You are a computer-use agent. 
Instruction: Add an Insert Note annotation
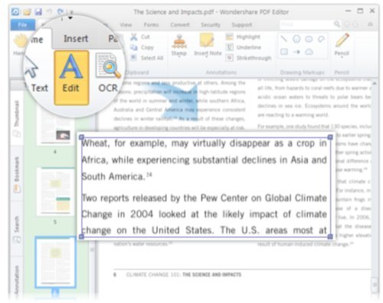point(208,45)
